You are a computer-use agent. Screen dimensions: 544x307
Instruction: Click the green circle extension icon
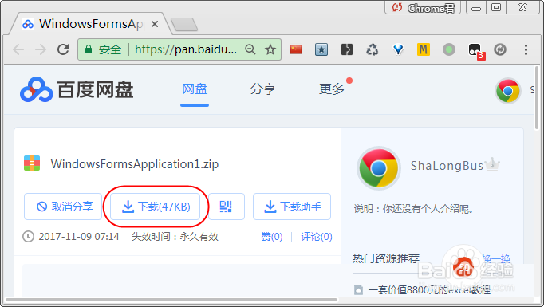[x=449, y=49]
